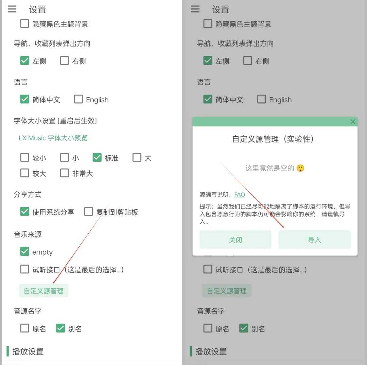Toggle 别名 checkbox in right panel
367x365 pixels.
244,328
